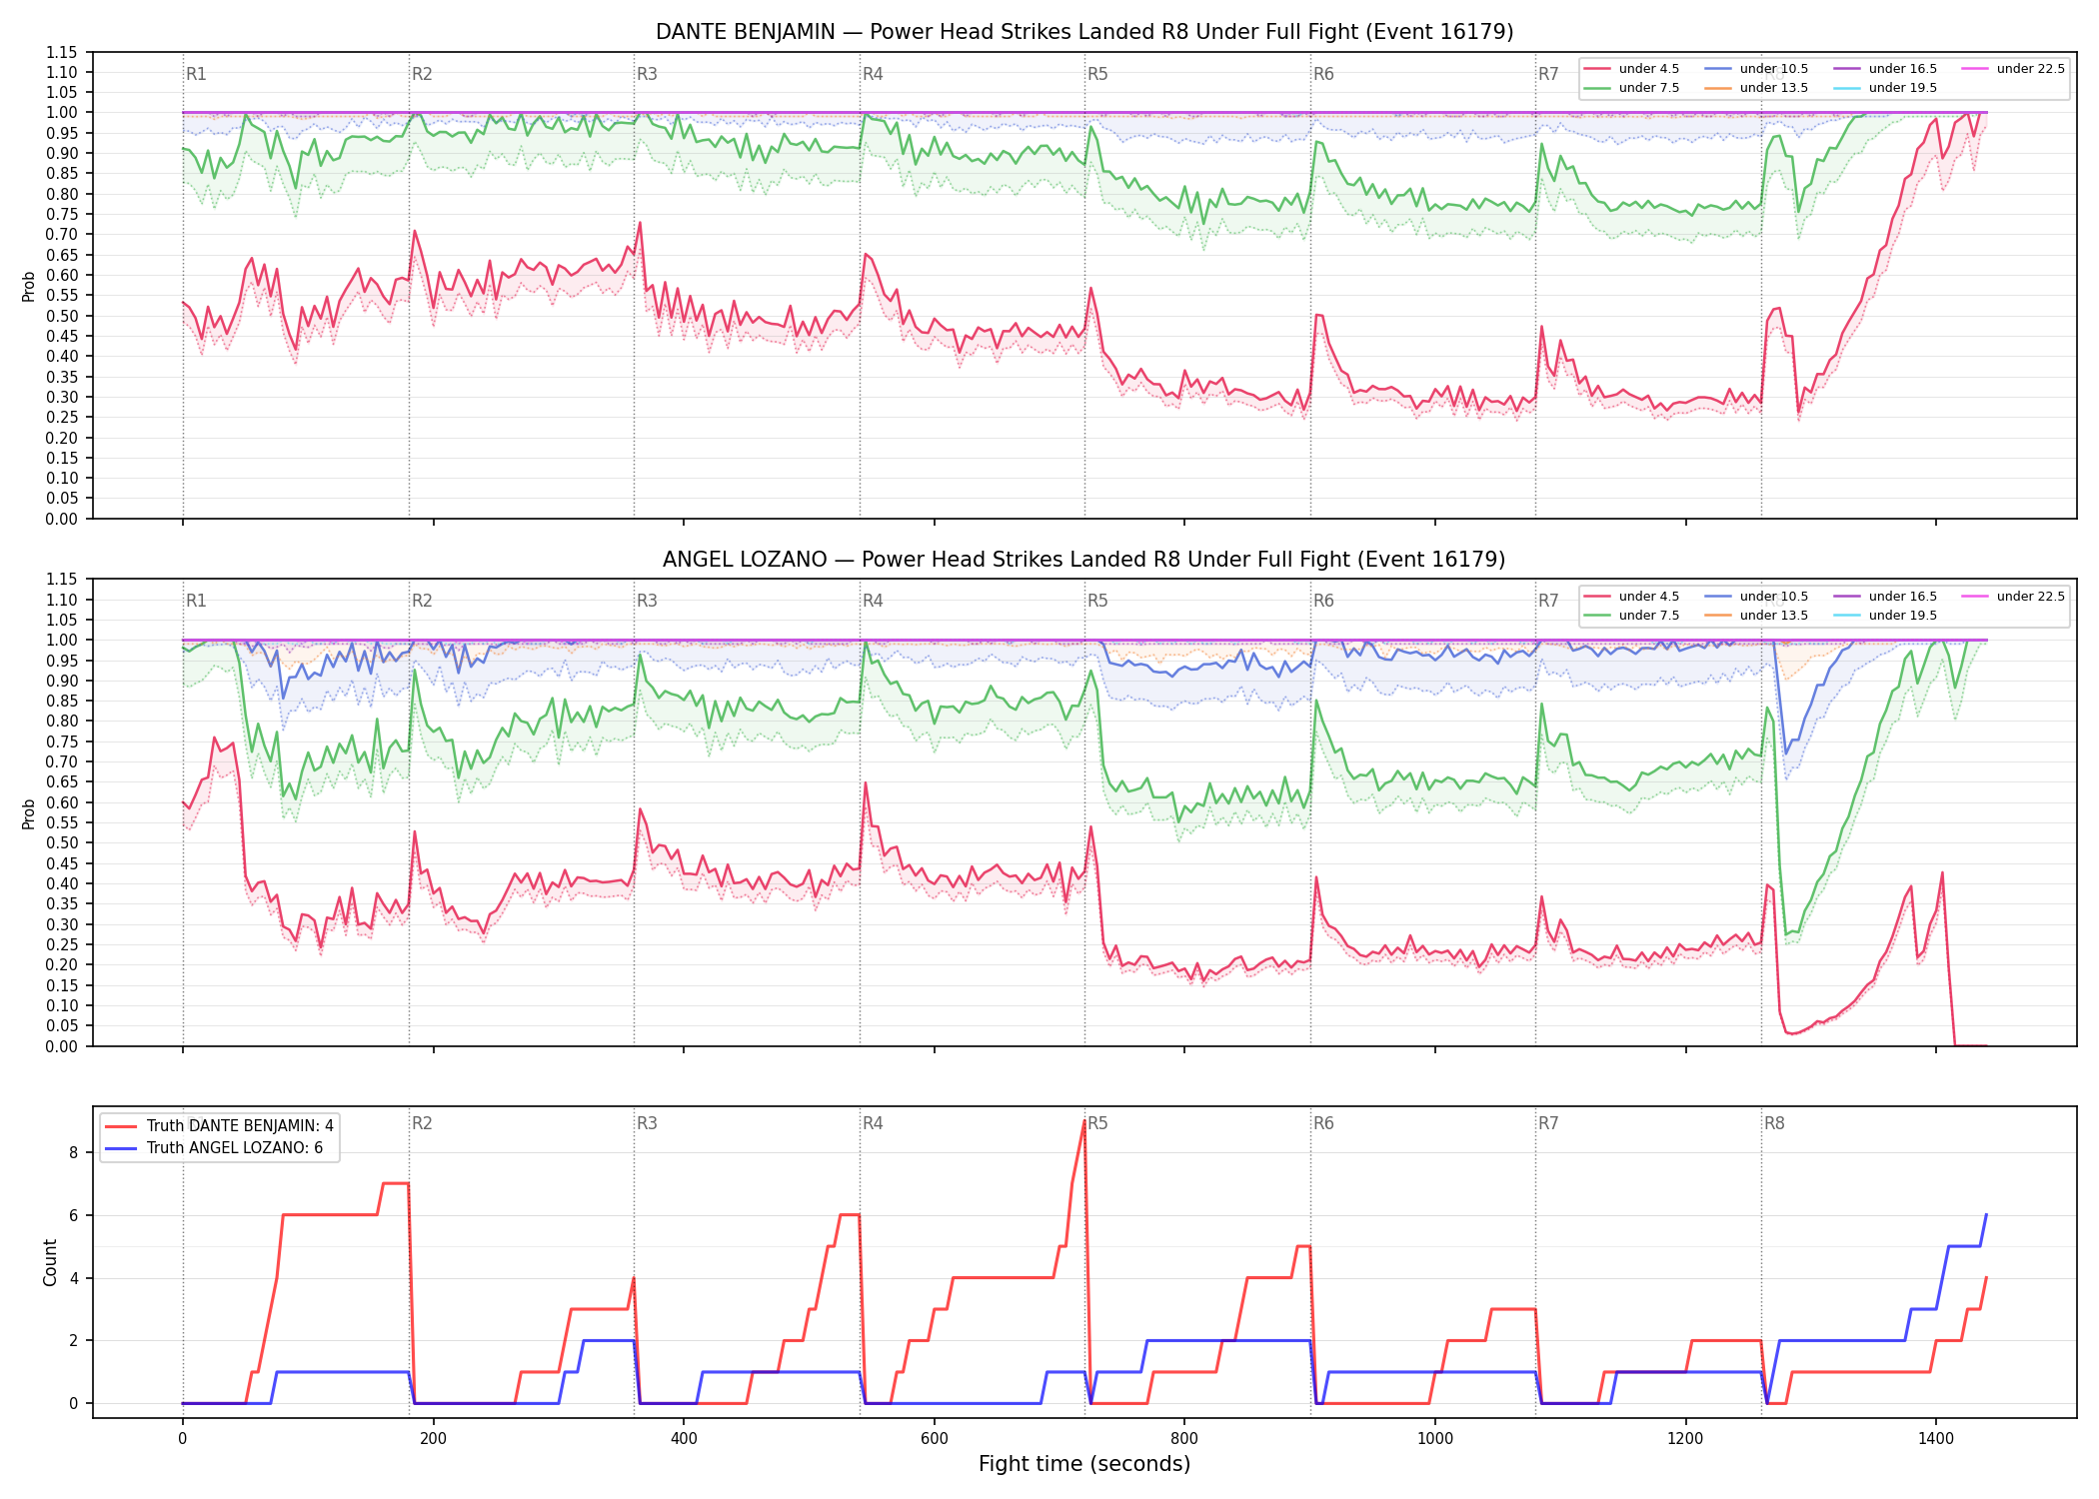
Task: Click R3 label in Angel Lozano chart
Action: pos(647,601)
